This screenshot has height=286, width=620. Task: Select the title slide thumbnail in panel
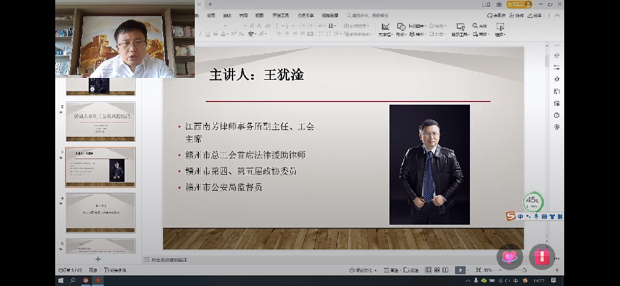[x=100, y=121]
